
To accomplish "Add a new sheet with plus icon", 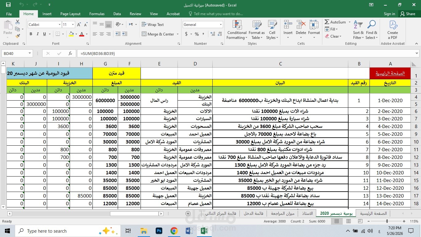I will pos(188,214).
